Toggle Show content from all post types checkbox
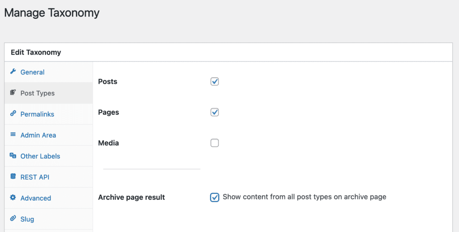Screen dimensions: 459x232 215,197
